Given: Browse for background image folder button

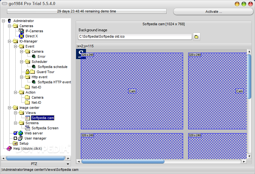Looking at the screenshot, I should click(x=197, y=37).
